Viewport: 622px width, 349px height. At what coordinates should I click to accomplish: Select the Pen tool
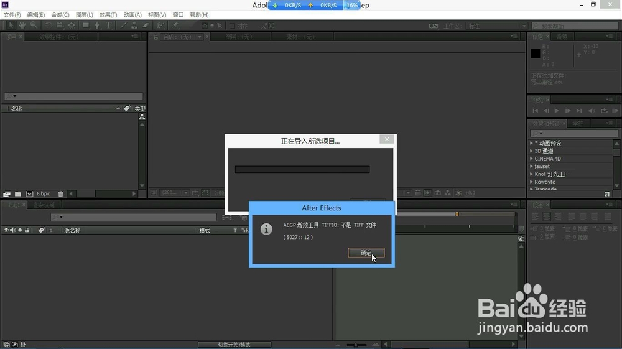coord(97,26)
